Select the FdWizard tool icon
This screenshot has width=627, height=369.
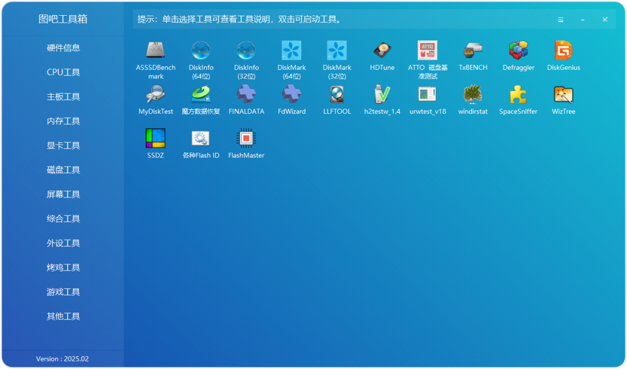coord(291,95)
